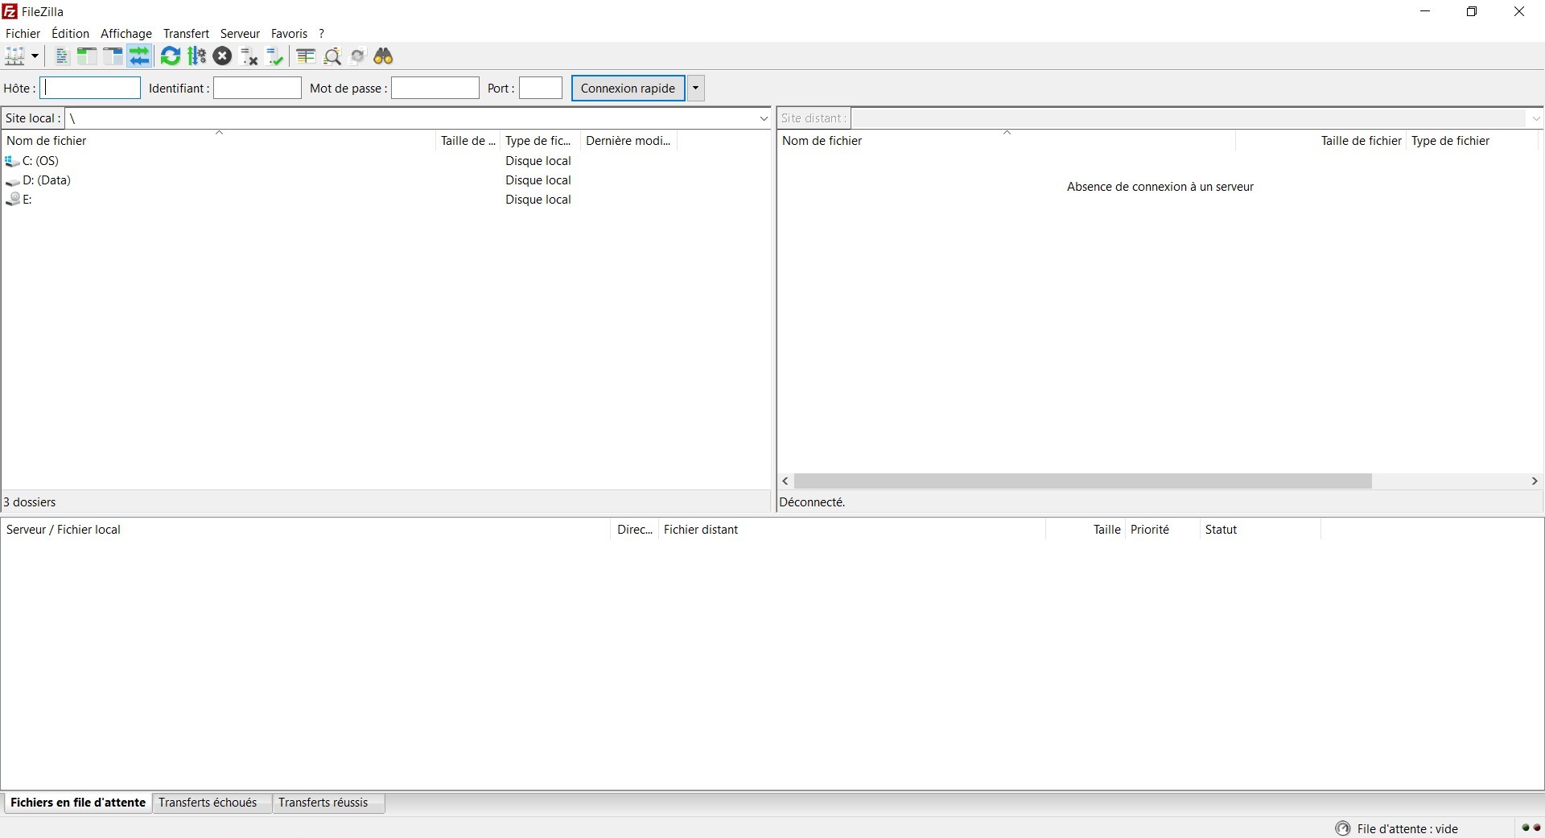
Task: Select the Transferts réussis tab
Action: (x=323, y=803)
